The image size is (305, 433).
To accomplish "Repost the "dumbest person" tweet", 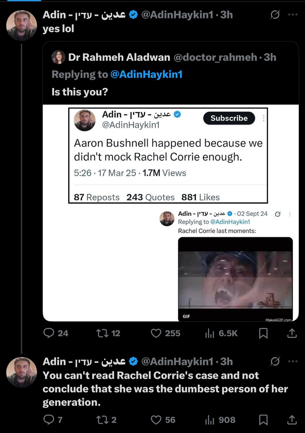I will coord(102,420).
